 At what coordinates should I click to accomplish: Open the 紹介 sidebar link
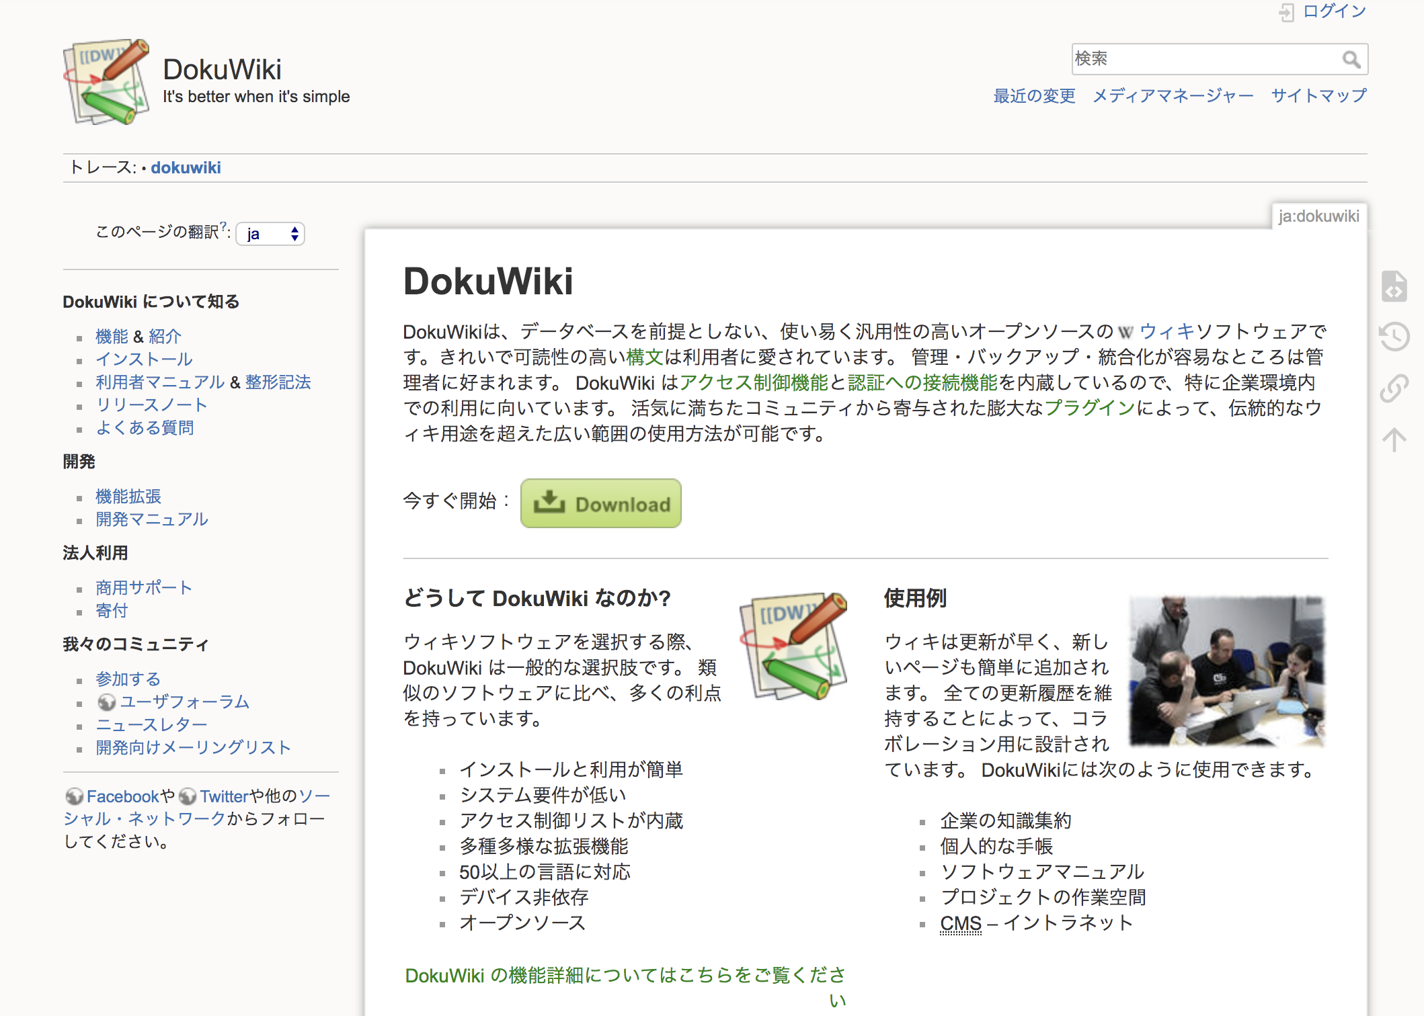[x=165, y=336]
